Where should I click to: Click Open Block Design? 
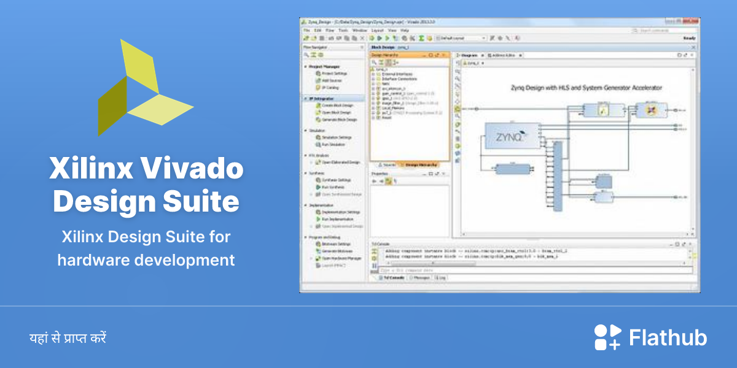(334, 113)
